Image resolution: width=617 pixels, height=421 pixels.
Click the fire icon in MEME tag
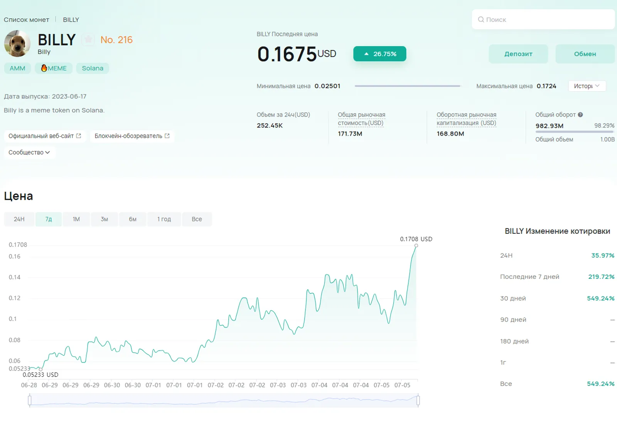click(x=44, y=68)
